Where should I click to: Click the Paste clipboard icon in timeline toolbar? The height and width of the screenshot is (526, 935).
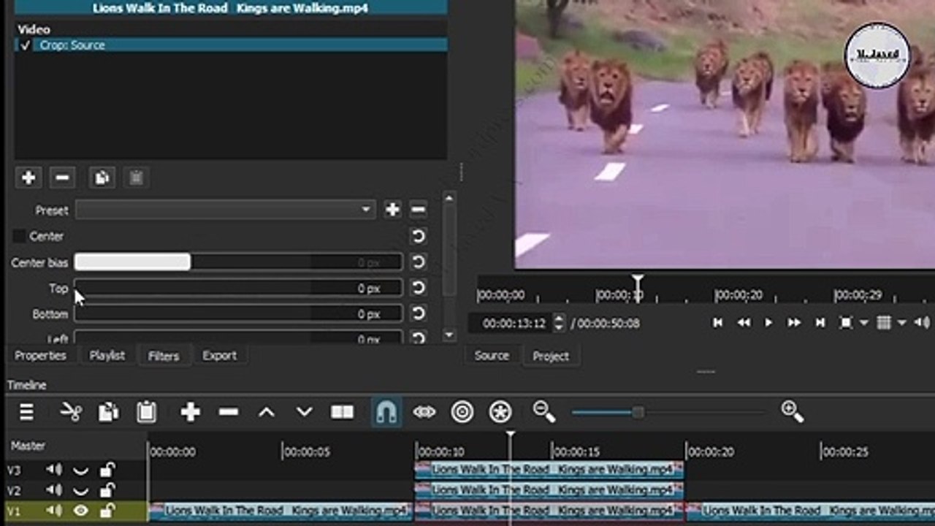click(146, 413)
